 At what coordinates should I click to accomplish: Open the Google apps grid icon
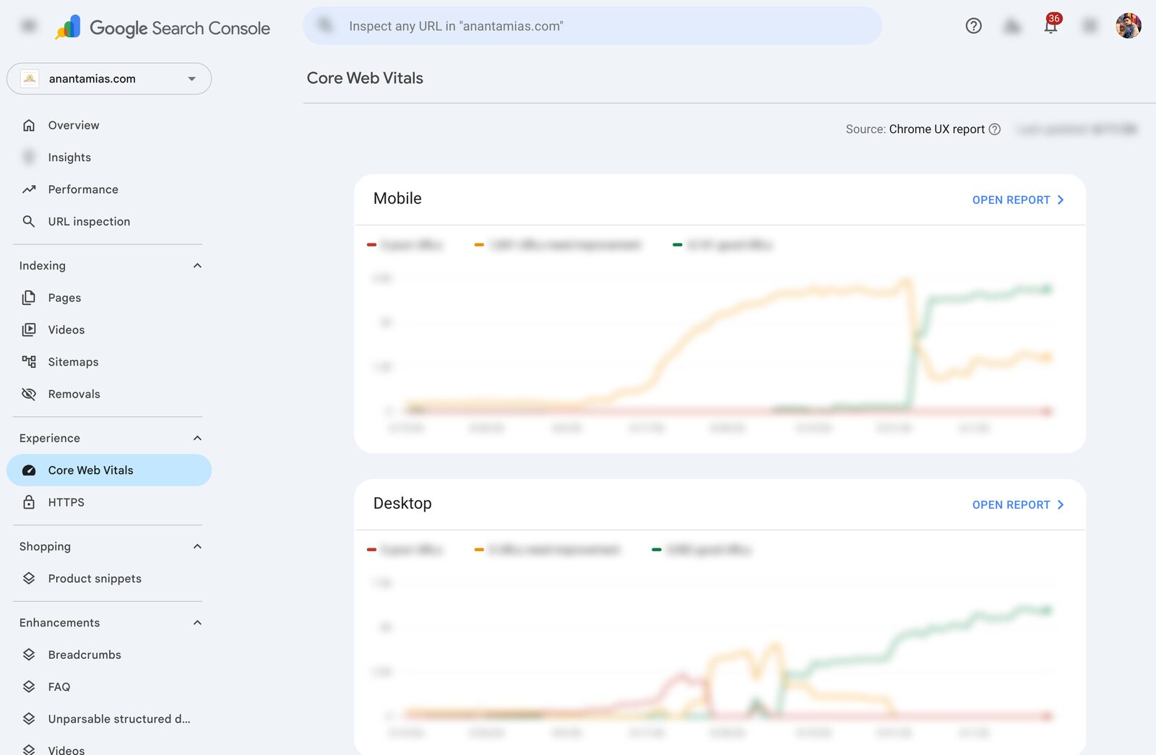tap(1090, 26)
